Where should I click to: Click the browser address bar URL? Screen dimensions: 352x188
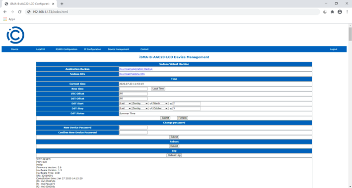pos(50,12)
